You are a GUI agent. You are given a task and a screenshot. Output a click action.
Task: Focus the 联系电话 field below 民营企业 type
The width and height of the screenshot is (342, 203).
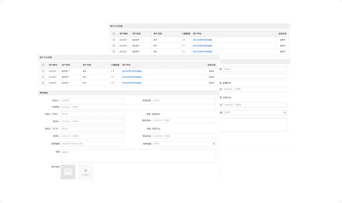pyautogui.click(x=184, y=136)
